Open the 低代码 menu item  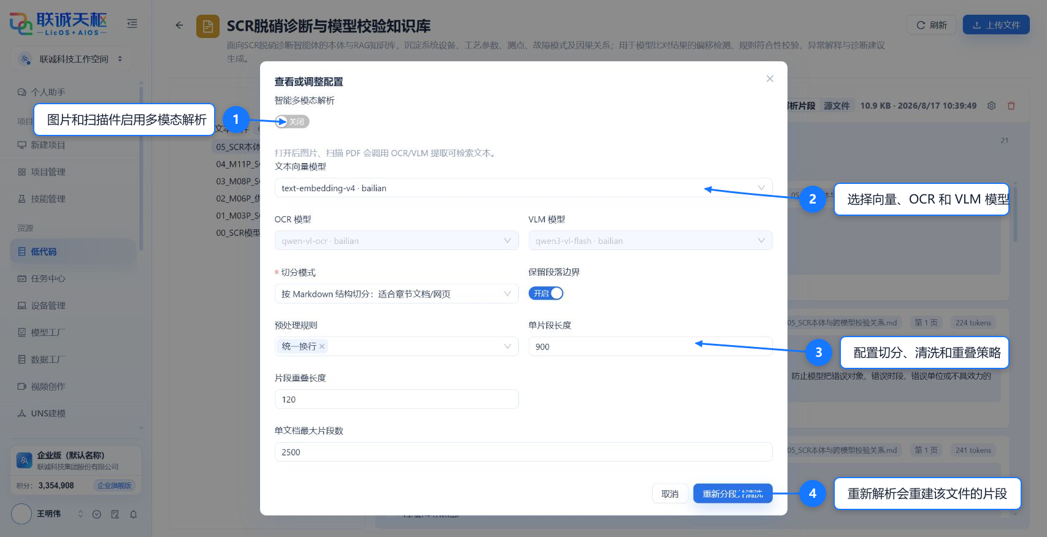[73, 251]
